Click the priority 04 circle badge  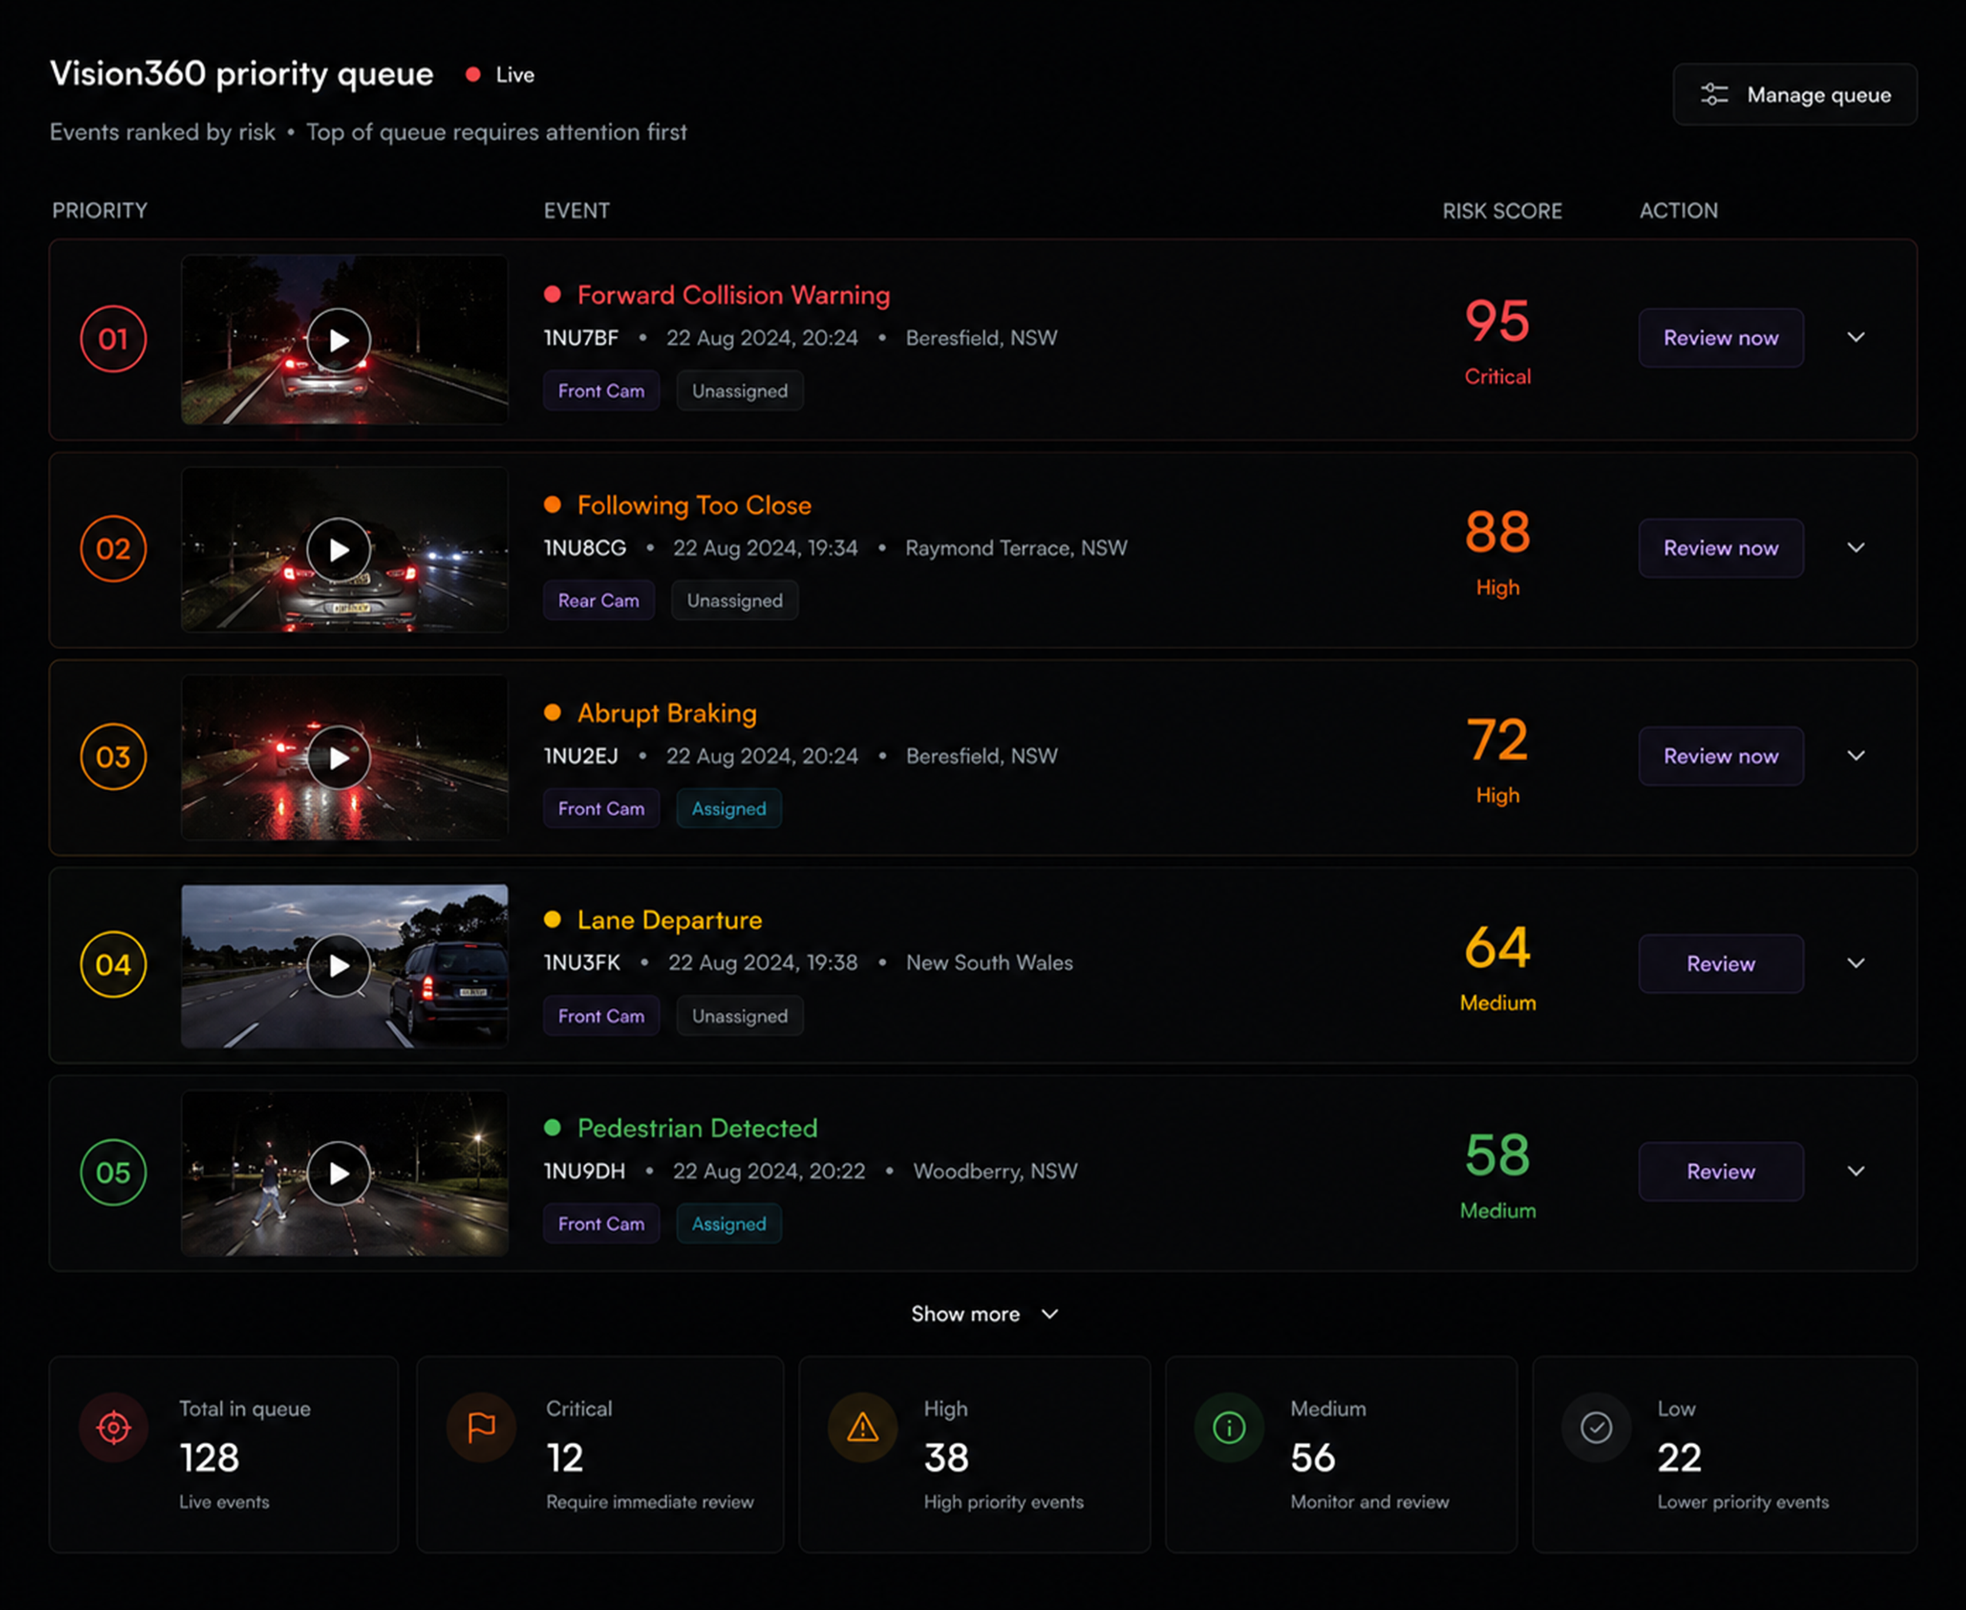pos(113,965)
